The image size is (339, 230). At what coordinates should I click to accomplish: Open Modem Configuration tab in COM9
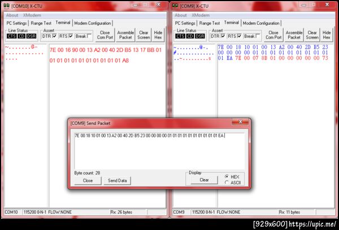click(x=261, y=23)
